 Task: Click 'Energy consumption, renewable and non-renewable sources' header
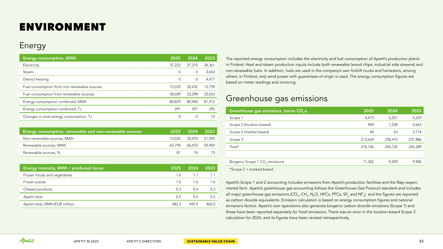tap(82, 131)
